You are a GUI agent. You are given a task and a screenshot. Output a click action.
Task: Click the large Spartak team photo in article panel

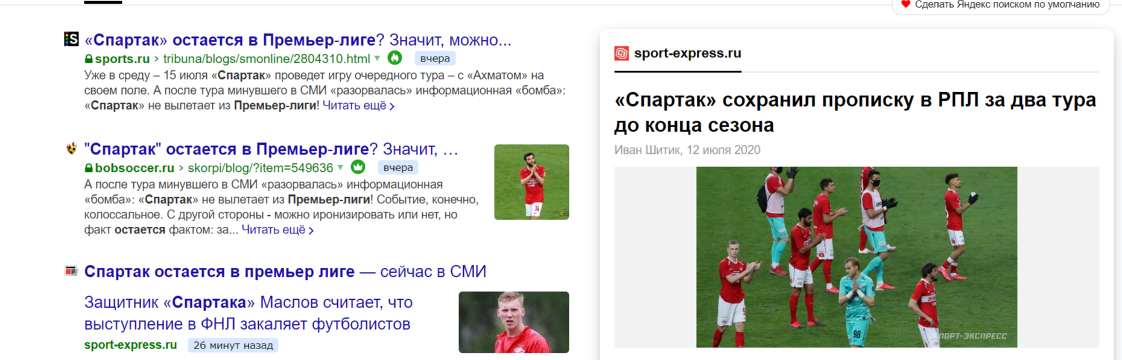[857, 257]
